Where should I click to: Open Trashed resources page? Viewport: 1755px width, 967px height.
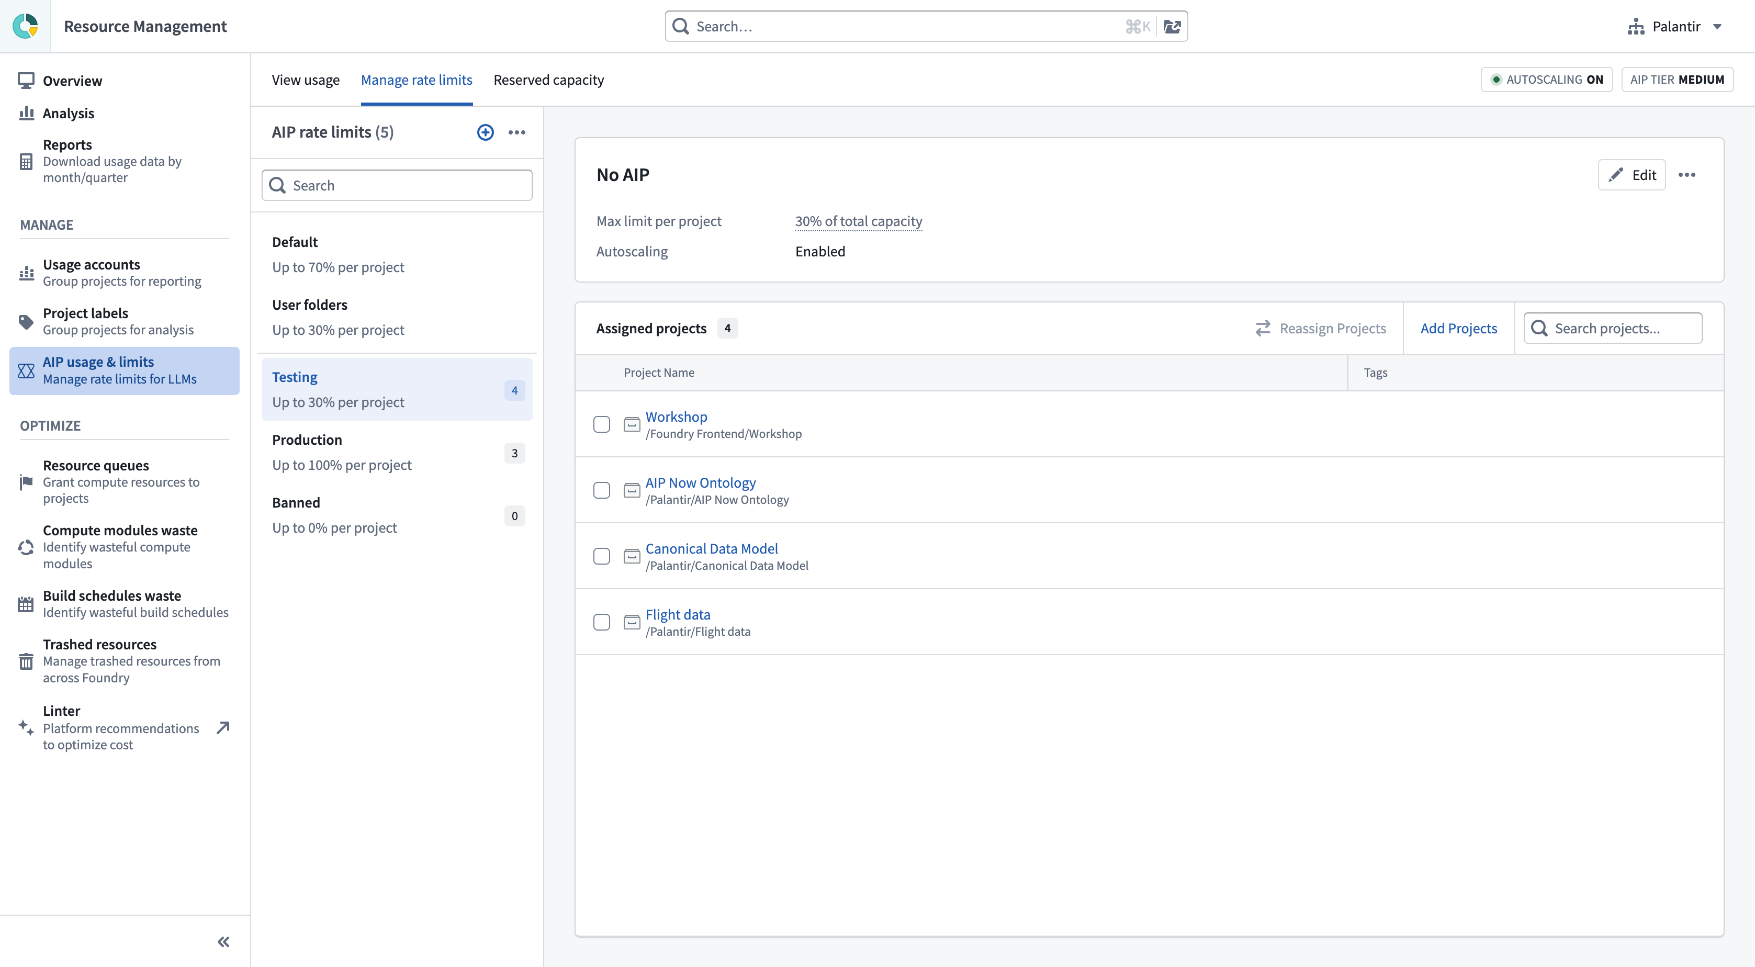[x=124, y=661]
